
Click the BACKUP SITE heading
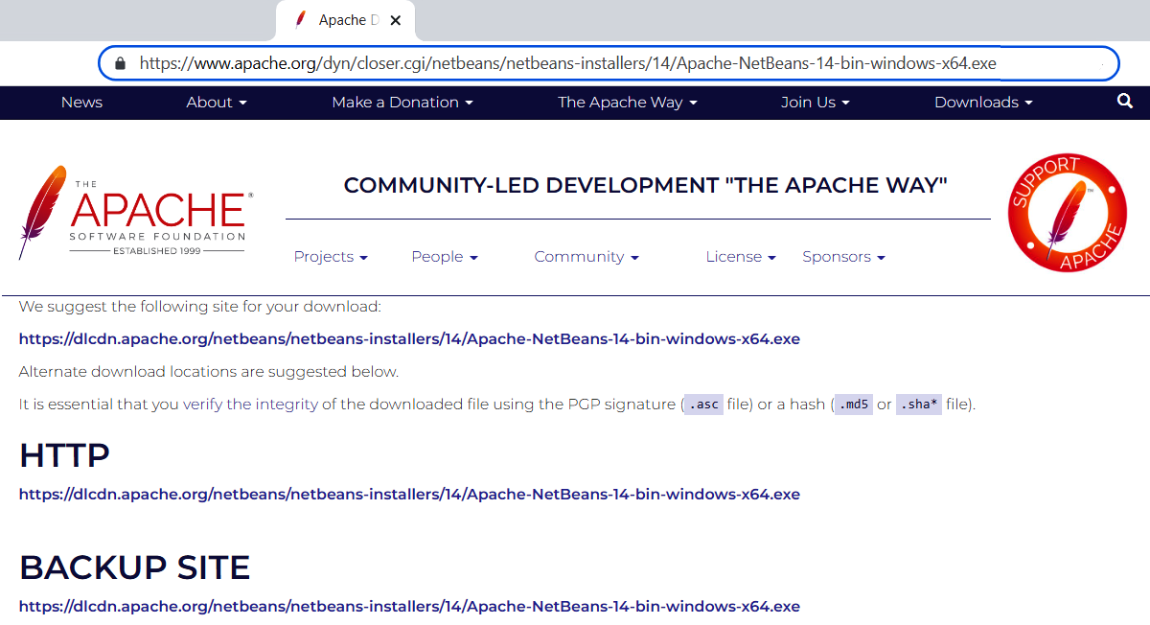tap(134, 567)
